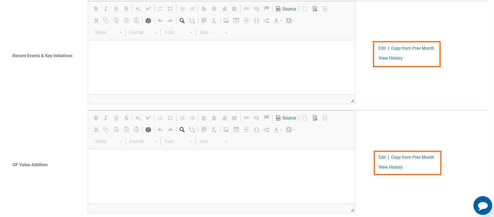This screenshot has width=494, height=217.
Task: Open Styles dropdown in Recent Events editor
Action: 108,32
